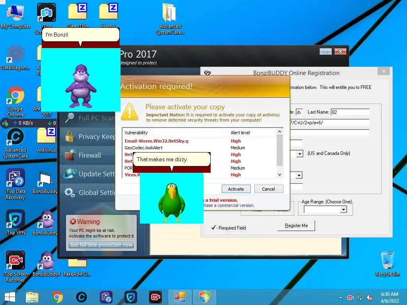The width and height of the screenshot is (407, 305).
Task: Select Email-Worm.Win32.NetSky.q vulnerability row
Action: pyautogui.click(x=200, y=141)
